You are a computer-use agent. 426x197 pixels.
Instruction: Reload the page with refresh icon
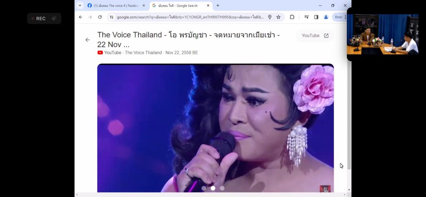tap(100, 17)
